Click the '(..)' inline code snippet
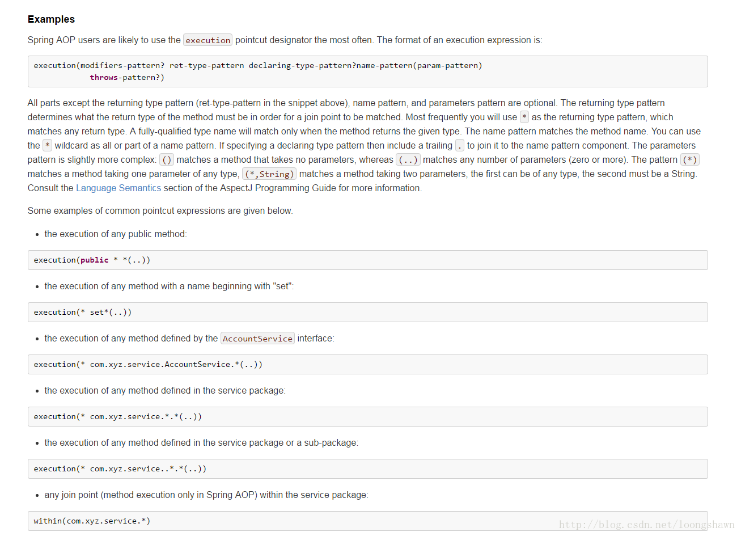The width and height of the screenshot is (741, 536). (408, 160)
